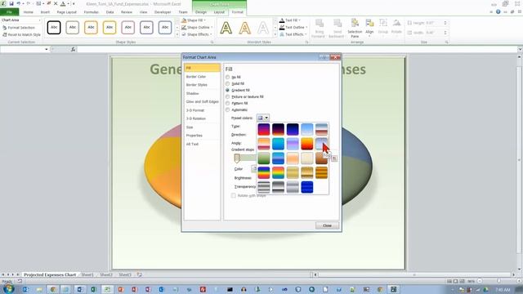Choose the orange outline WordArt style A
The image size is (523, 294).
[245, 28]
